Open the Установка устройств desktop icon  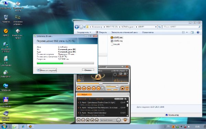[18, 20]
